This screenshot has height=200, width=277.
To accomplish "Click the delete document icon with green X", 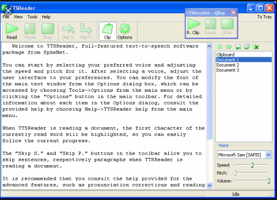I will (x=256, y=47).
